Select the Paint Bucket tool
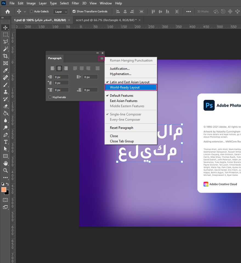The height and width of the screenshot is (263, 241). click(5, 113)
